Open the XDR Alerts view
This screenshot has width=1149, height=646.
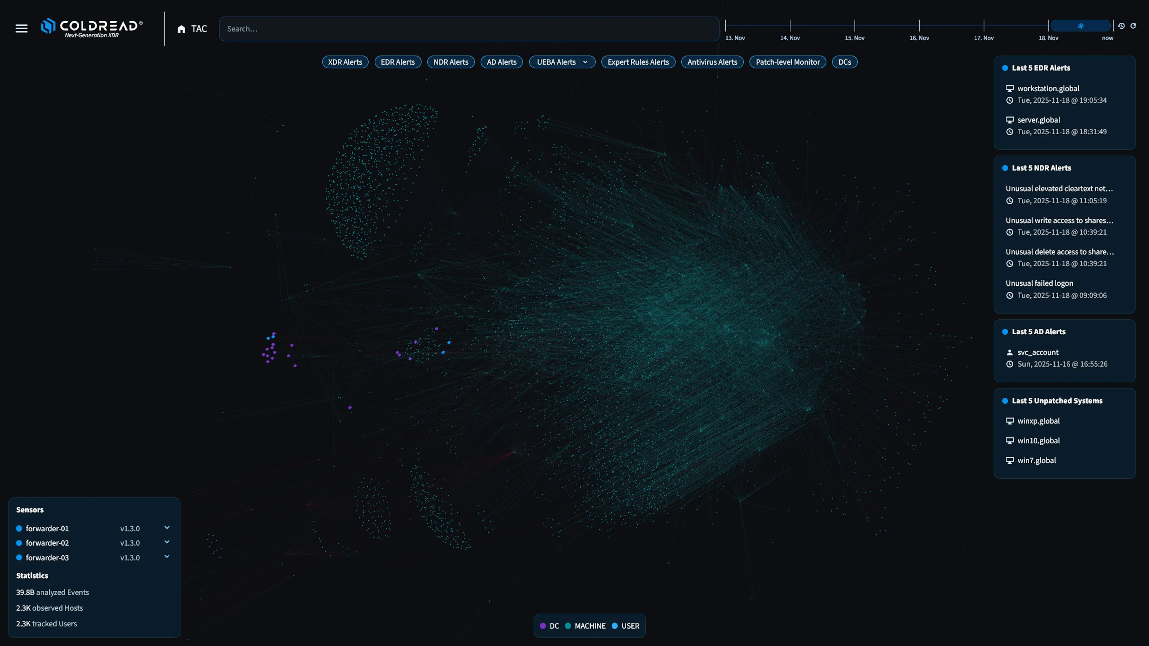click(345, 62)
